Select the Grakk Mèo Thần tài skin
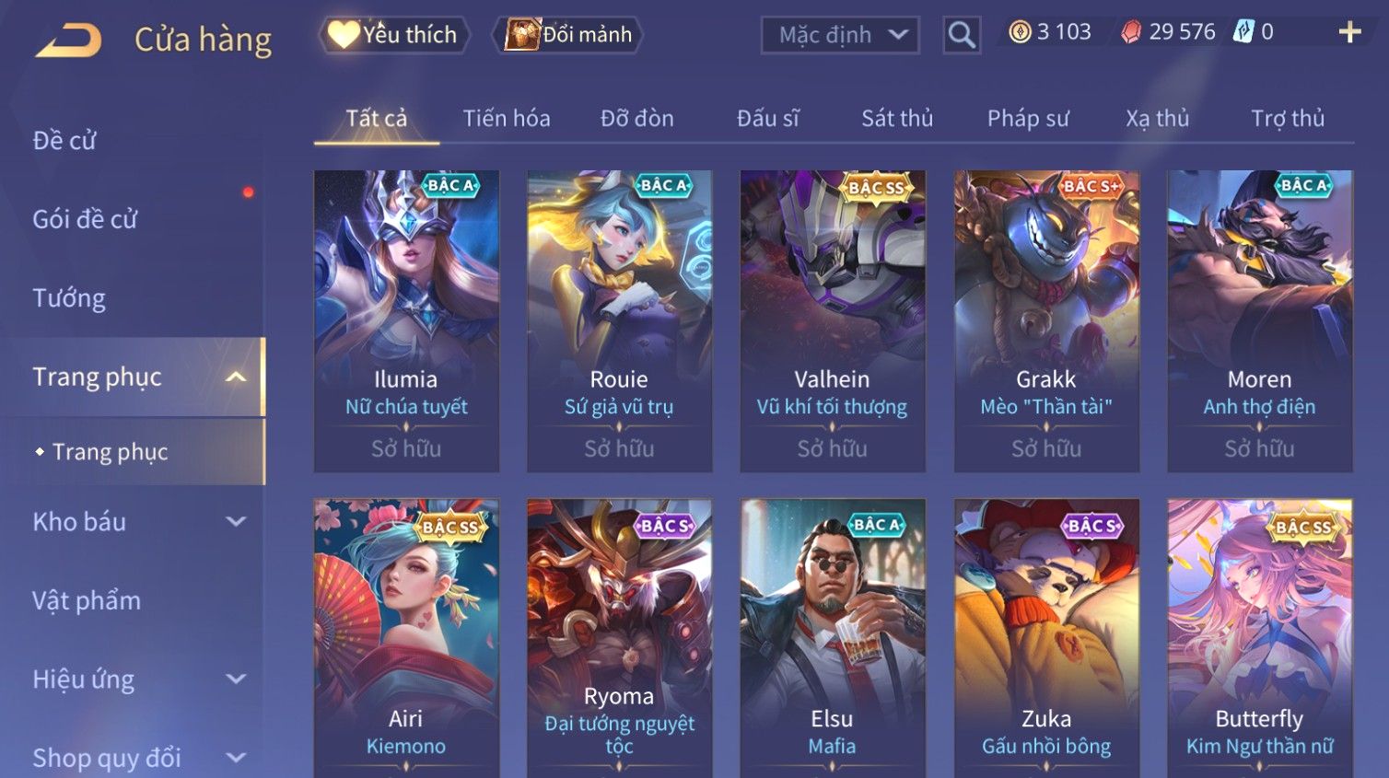1389x778 pixels. coord(1046,321)
